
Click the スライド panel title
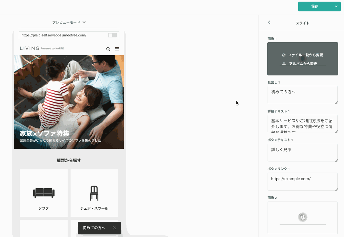[302, 23]
